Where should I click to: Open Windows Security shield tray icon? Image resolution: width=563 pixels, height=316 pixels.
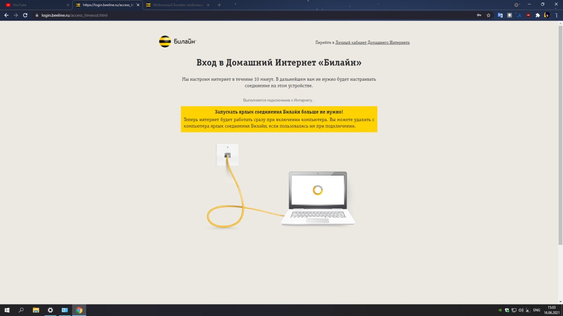pyautogui.click(x=507, y=310)
